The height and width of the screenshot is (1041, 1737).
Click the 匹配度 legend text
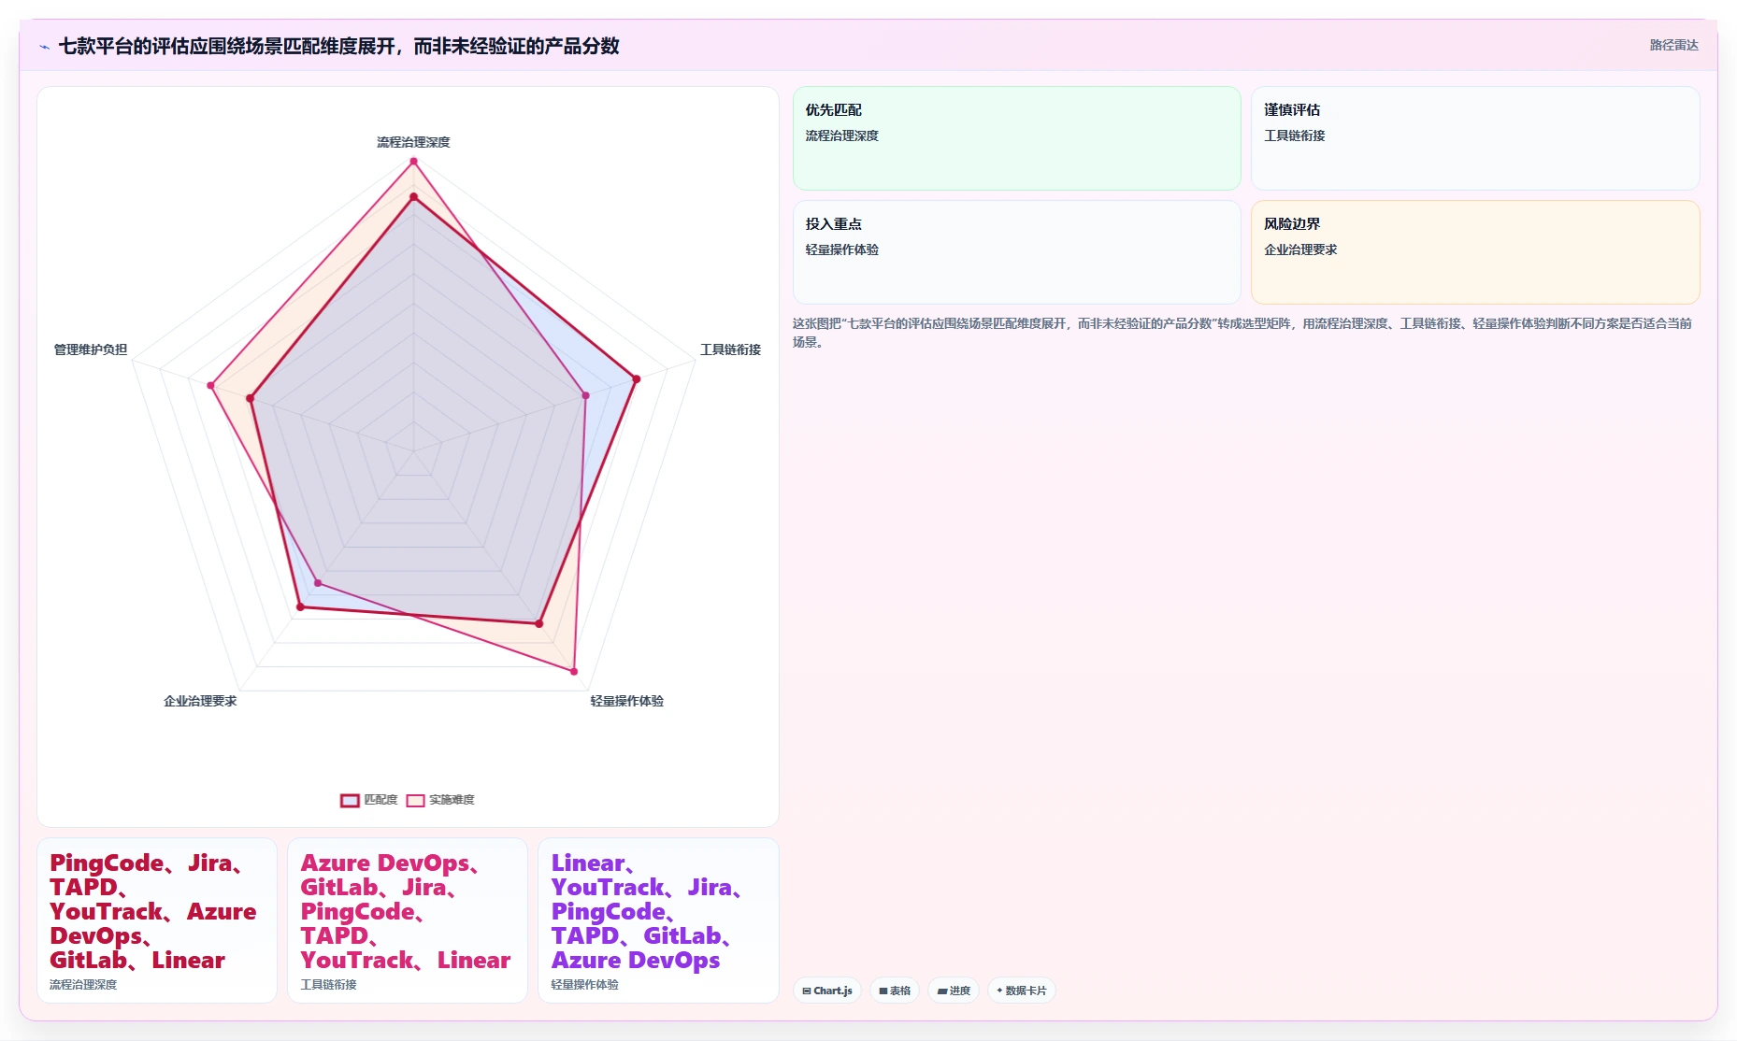pyautogui.click(x=380, y=800)
